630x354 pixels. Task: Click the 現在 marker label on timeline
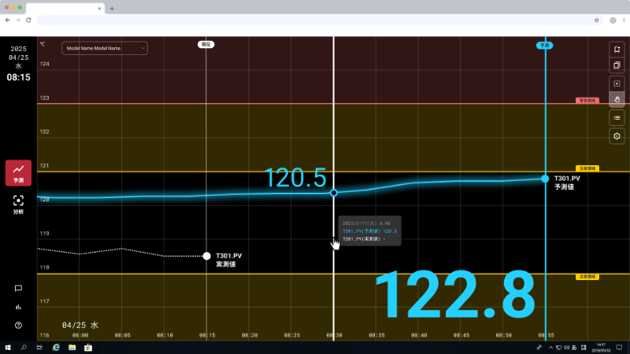click(206, 45)
